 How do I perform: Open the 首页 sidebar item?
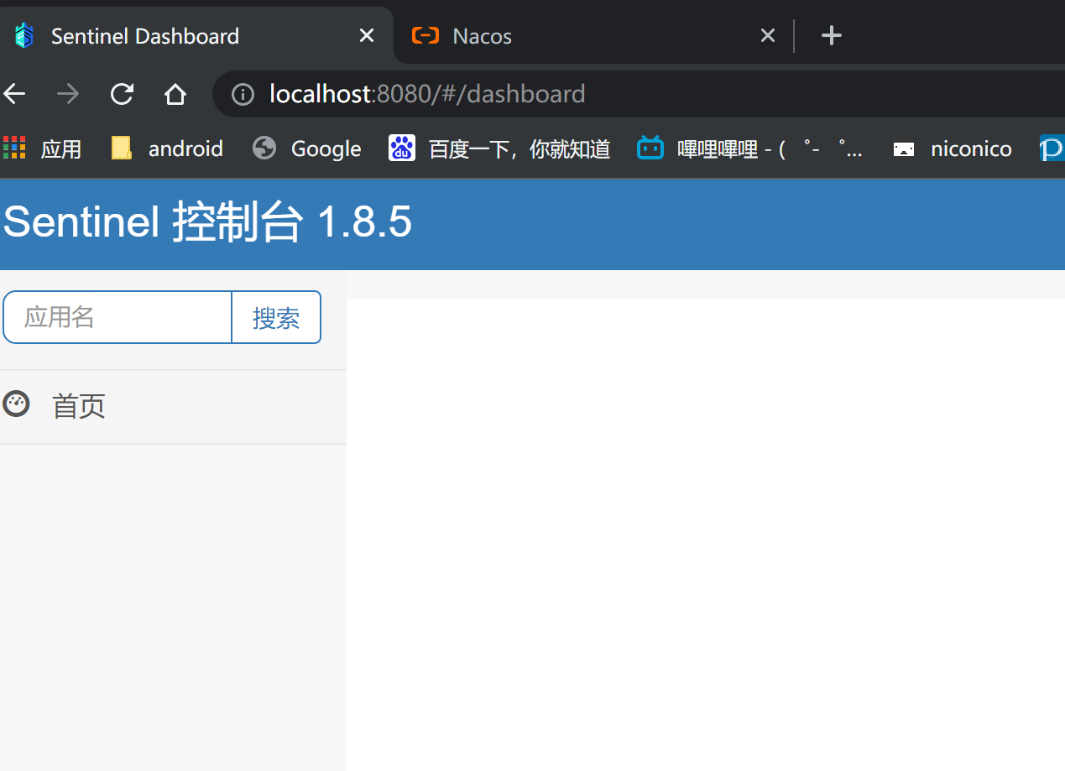173,407
